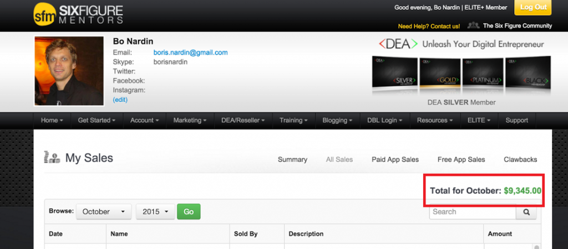
Task: Switch to the Paid App Sales tab
Action: pyautogui.click(x=395, y=159)
